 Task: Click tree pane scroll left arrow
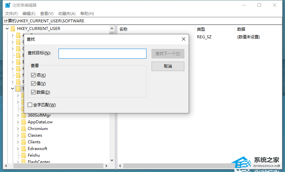pyautogui.click(x=6, y=166)
